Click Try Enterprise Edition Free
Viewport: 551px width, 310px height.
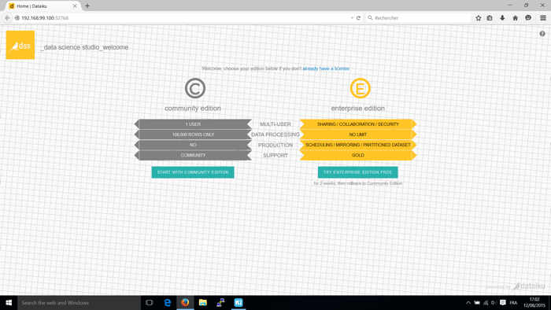(x=357, y=172)
